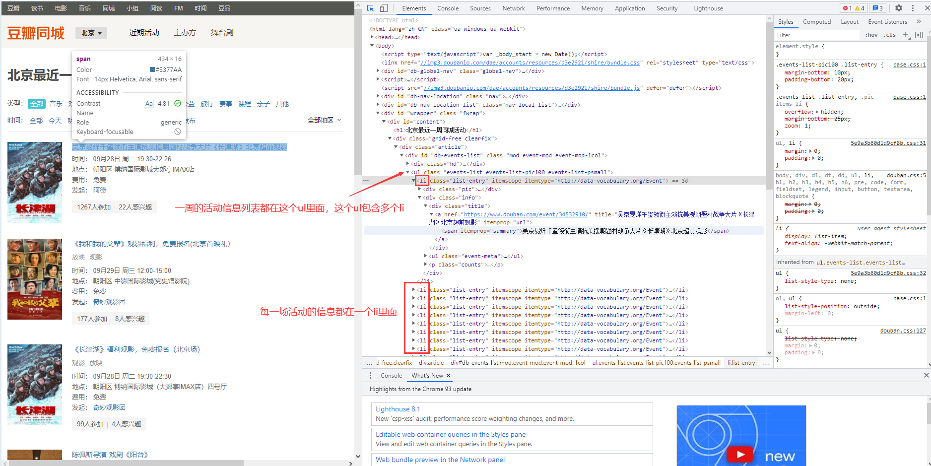
Task: Open the Lighthouse tab
Action: [x=708, y=8]
